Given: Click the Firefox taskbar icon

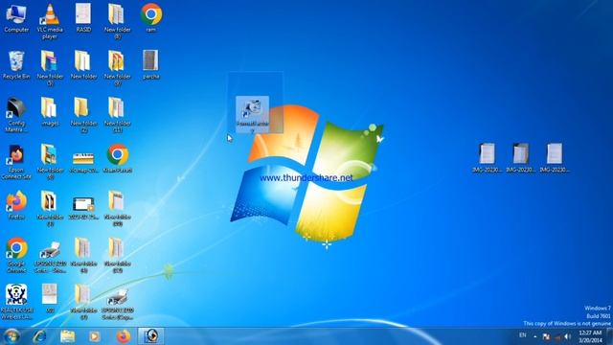Looking at the screenshot, I should (123, 336).
